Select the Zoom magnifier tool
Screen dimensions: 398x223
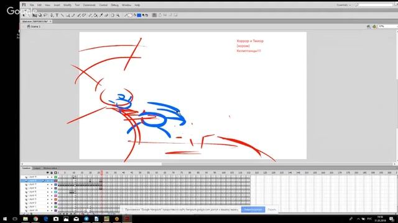(x=118, y=15)
